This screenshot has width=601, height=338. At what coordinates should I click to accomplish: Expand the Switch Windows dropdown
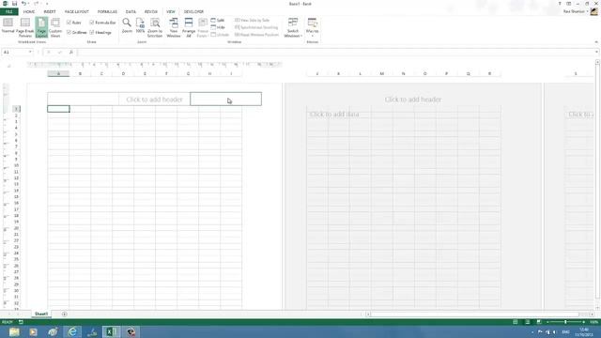(x=293, y=27)
